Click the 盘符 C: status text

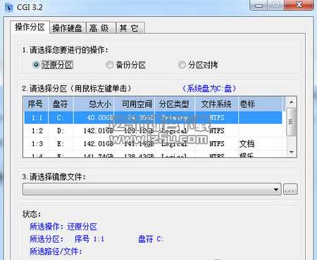151,239
